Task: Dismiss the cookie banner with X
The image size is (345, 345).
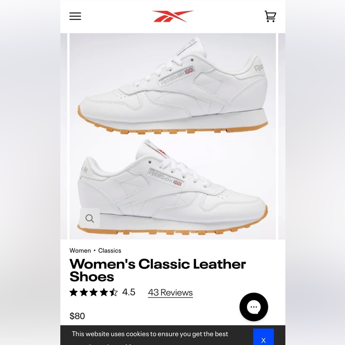Action: coord(263,337)
